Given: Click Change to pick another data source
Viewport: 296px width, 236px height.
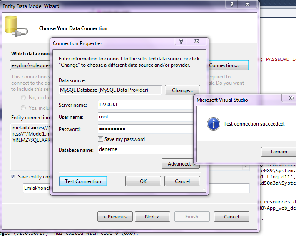Looking at the screenshot, I should coord(182,90).
